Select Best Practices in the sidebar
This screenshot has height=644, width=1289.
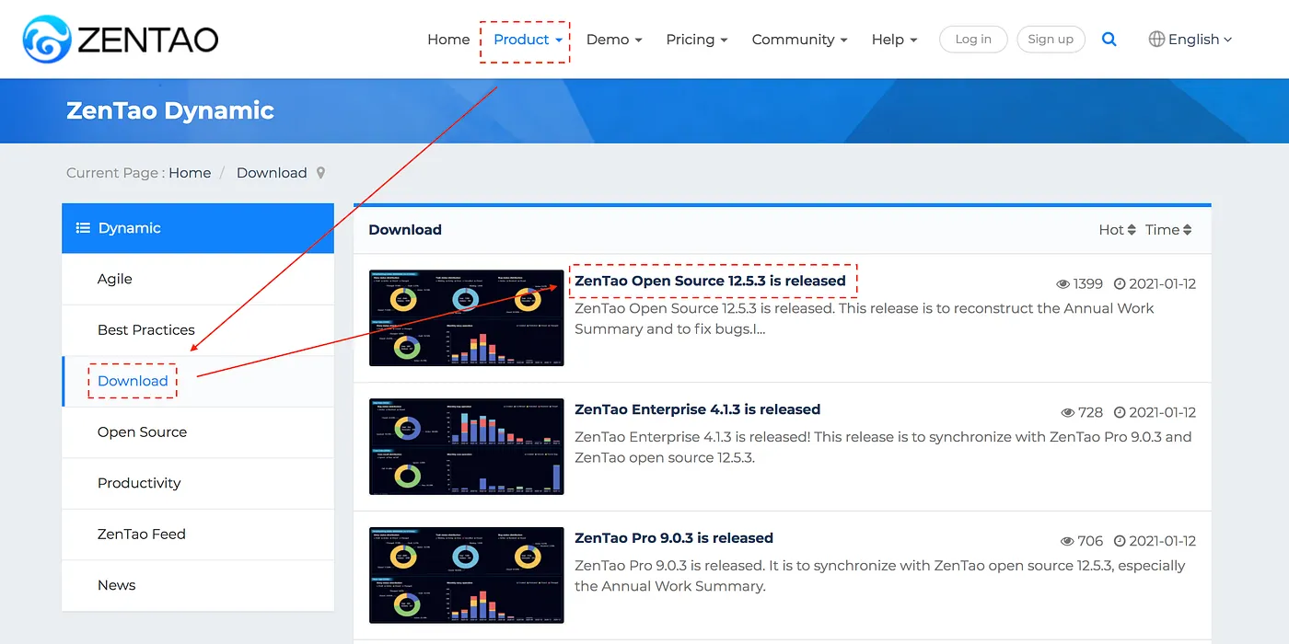tap(198, 330)
